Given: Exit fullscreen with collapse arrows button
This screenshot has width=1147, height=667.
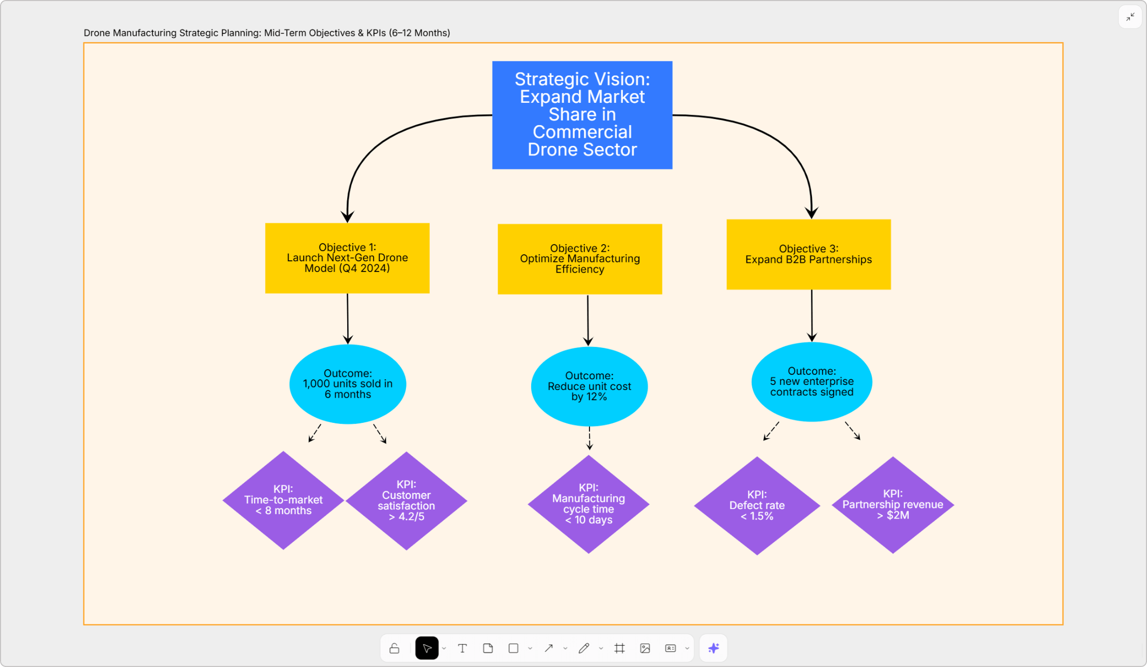Looking at the screenshot, I should [x=1130, y=17].
